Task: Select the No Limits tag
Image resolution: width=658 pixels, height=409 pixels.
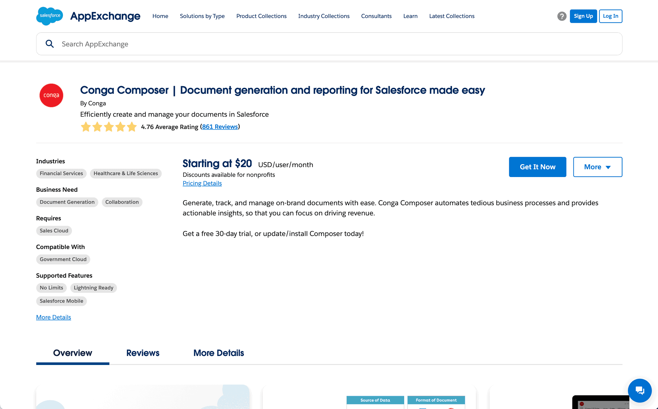Action: point(51,288)
